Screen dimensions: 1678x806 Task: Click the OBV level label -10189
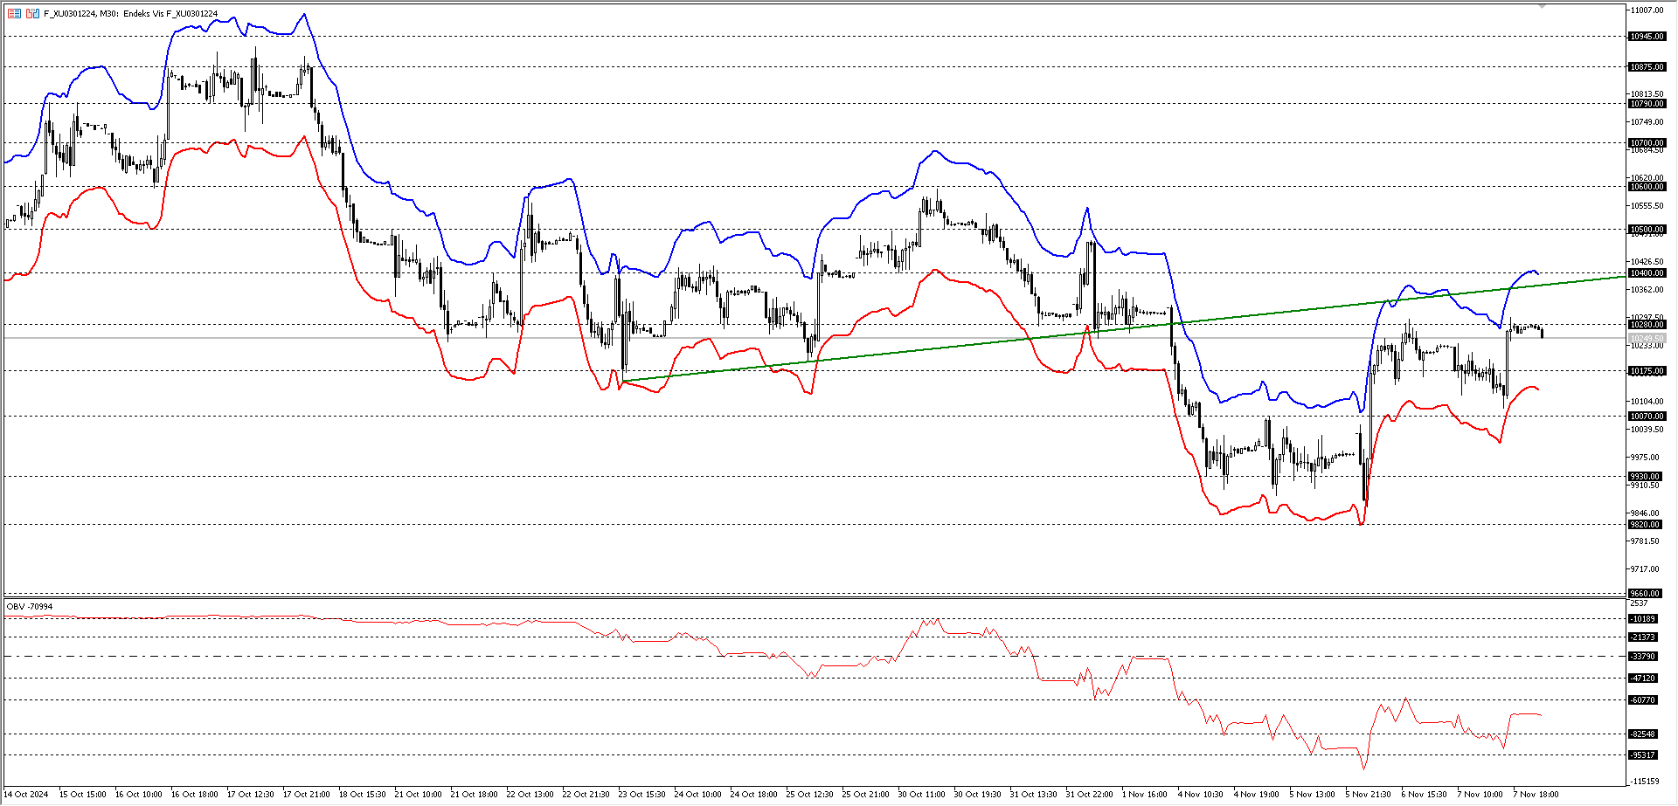(x=1642, y=619)
